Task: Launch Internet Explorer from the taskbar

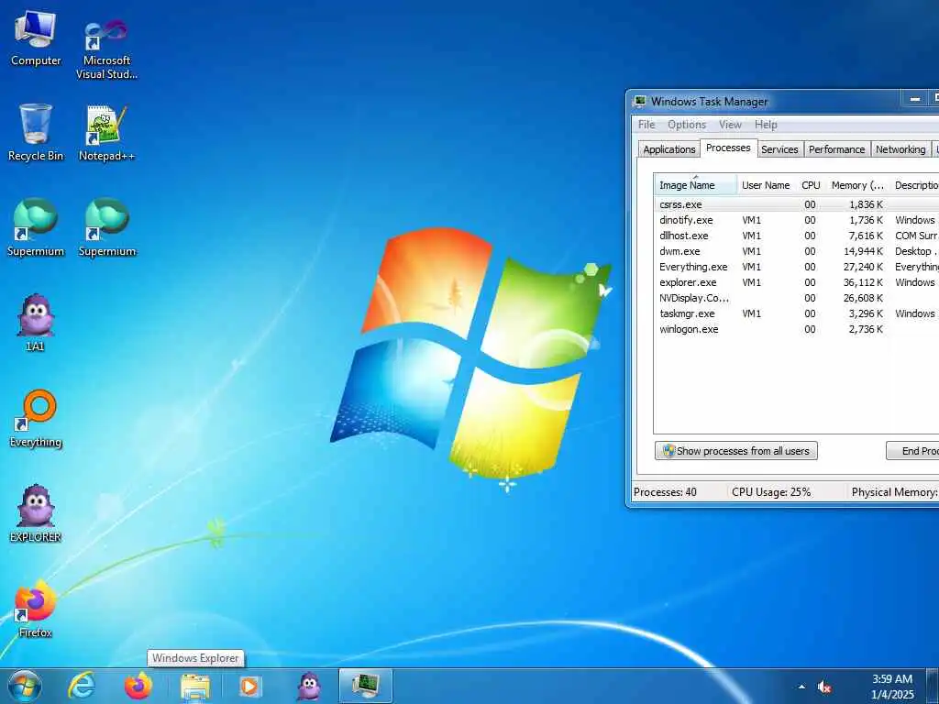Action: (81, 687)
